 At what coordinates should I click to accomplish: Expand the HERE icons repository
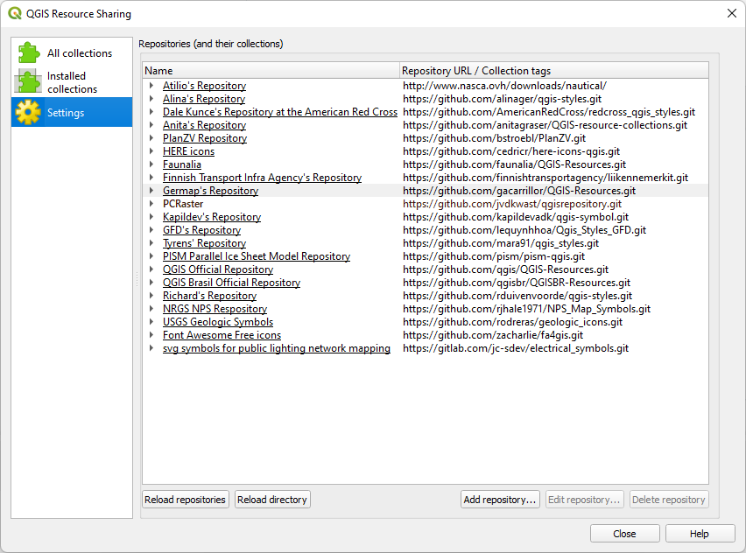pyautogui.click(x=151, y=150)
